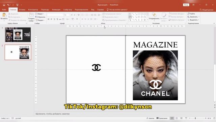Select the rectangle shape in shapes gallery
Screen dimensions: 216x122
pyautogui.click(x=139, y=14)
